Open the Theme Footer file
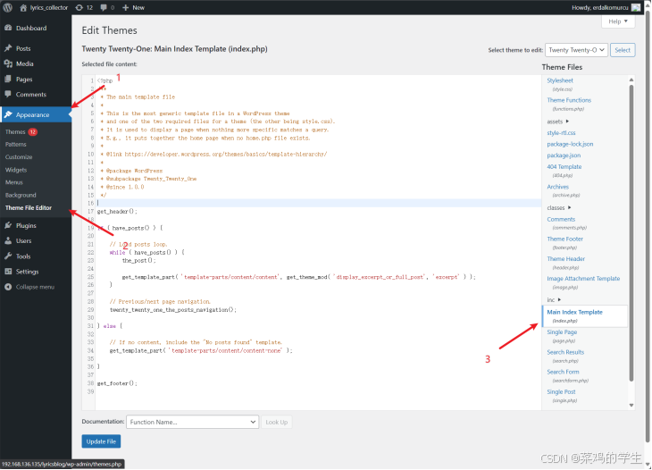 point(564,239)
